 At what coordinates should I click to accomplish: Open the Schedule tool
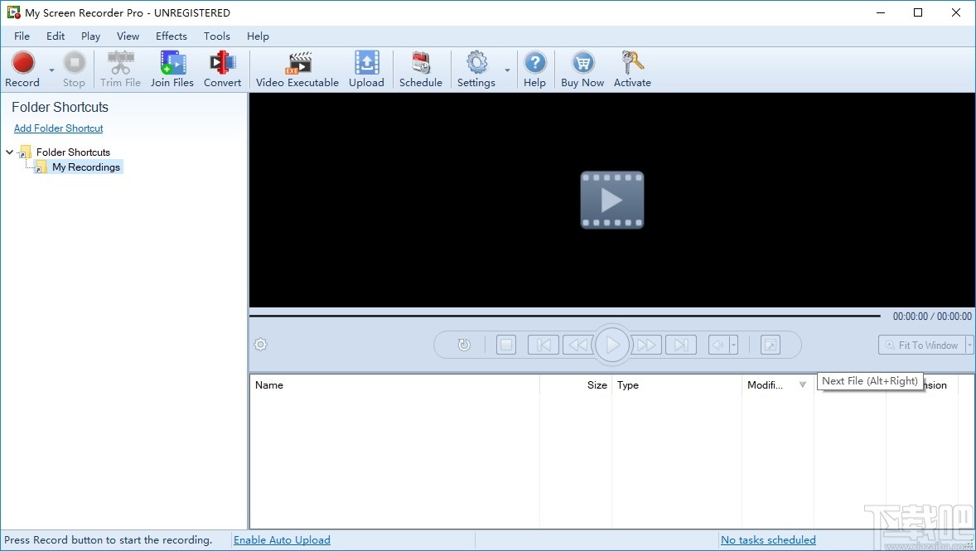(x=420, y=68)
